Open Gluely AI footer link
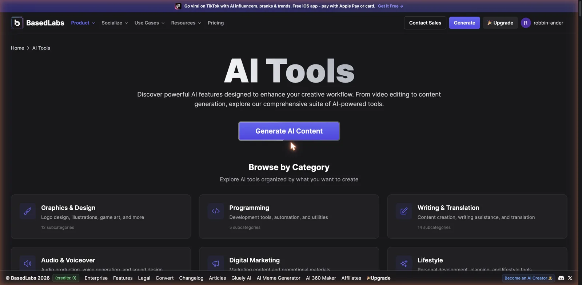The height and width of the screenshot is (285, 582). [x=241, y=278]
